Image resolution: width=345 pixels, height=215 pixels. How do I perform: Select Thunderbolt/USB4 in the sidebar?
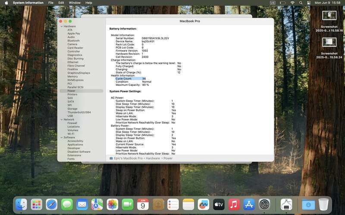pos(79,112)
